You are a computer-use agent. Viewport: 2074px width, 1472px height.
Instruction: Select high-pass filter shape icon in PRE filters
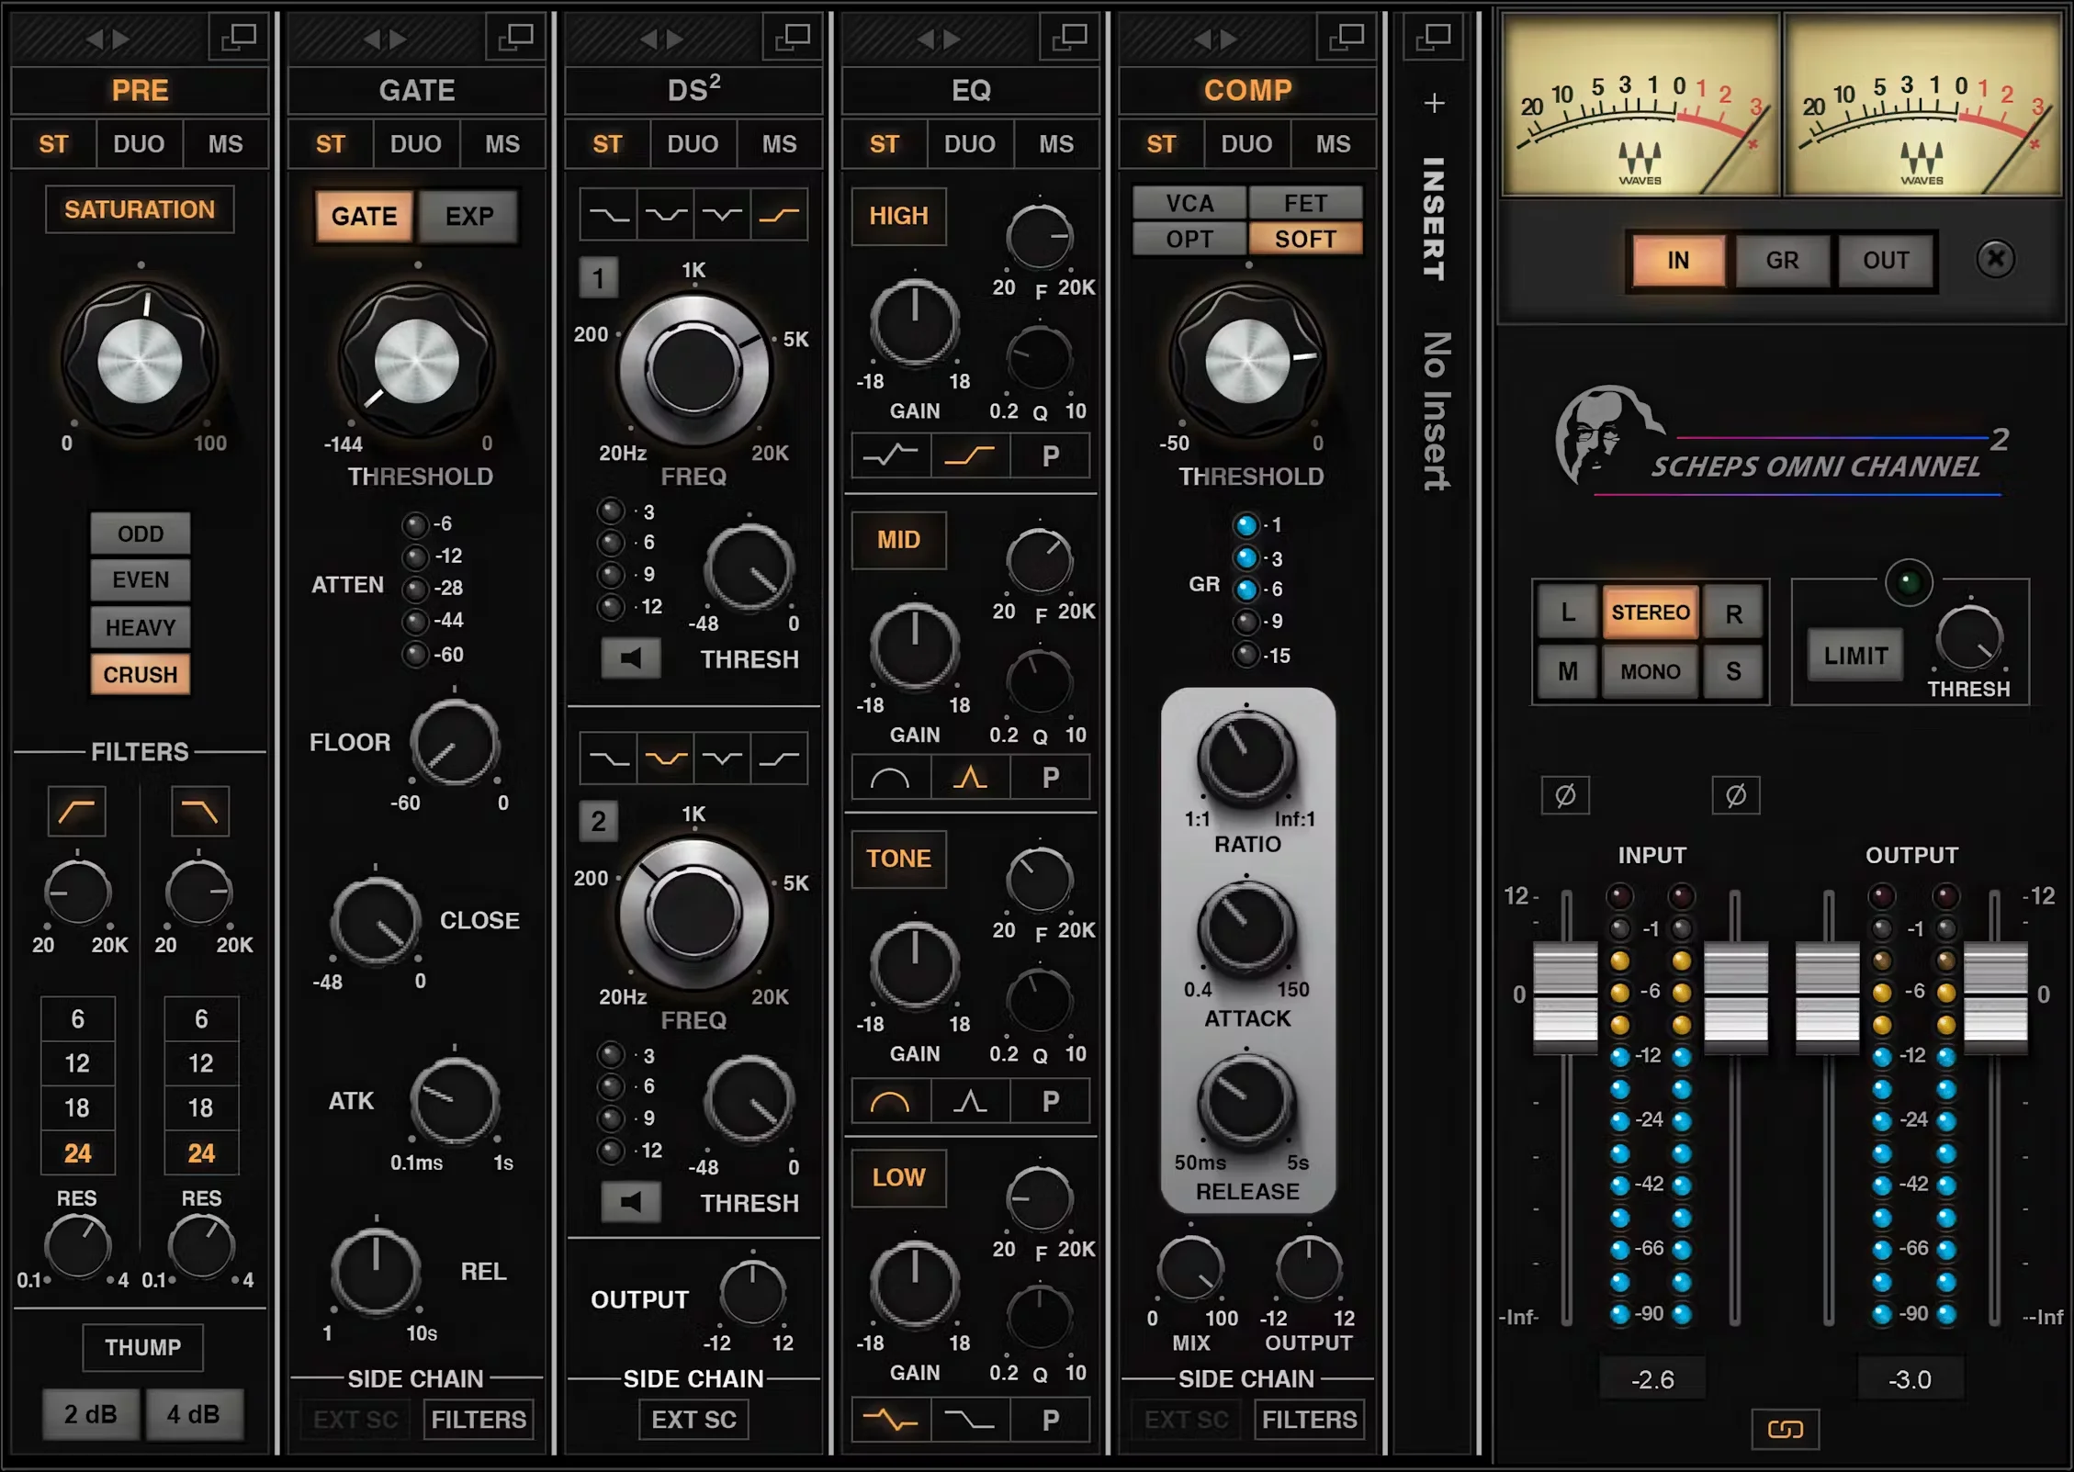(x=77, y=811)
